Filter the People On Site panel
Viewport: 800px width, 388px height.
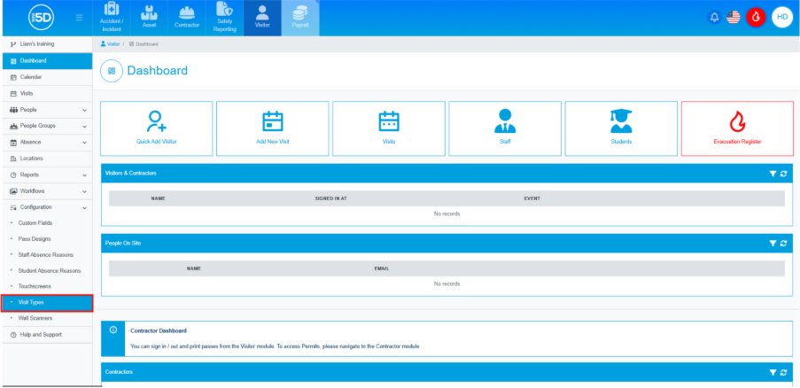tap(773, 244)
